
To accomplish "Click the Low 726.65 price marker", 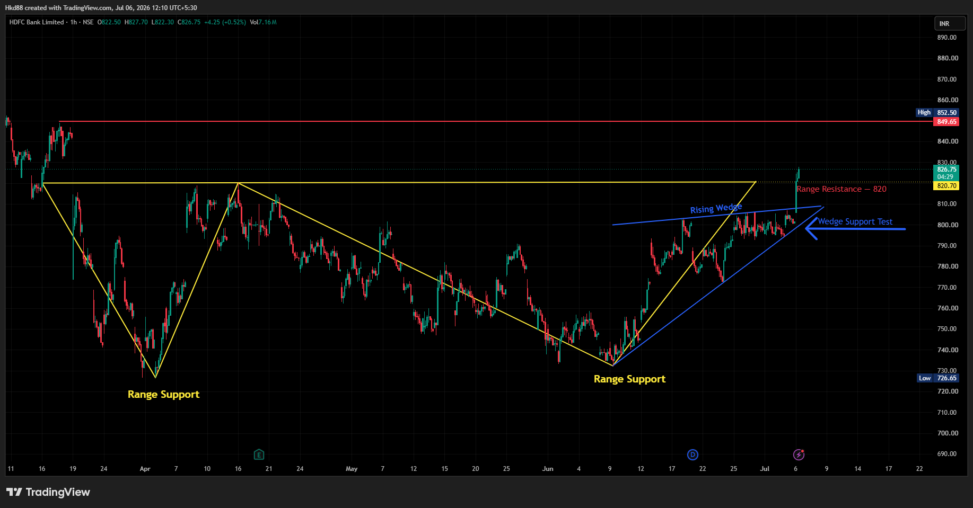I will coord(938,378).
